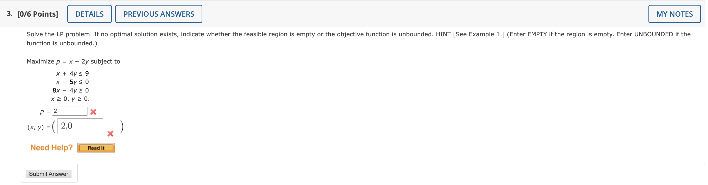708x185 pixels.
Task: Select the constraint x + 4y ≤ 9
Action: pyautogui.click(x=72, y=73)
